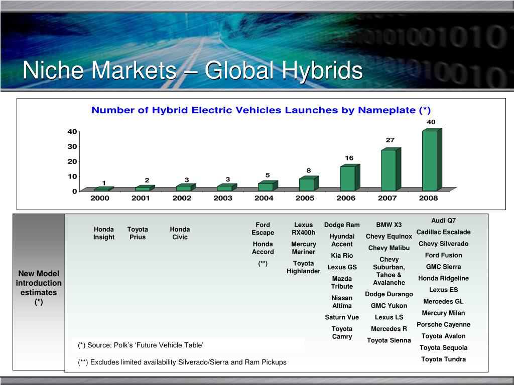Click the 'Lexus LS' entry
The height and width of the screenshot is (385, 514).
pyautogui.click(x=389, y=317)
